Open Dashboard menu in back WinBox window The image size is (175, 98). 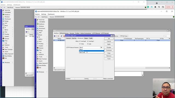click(17, 5)
